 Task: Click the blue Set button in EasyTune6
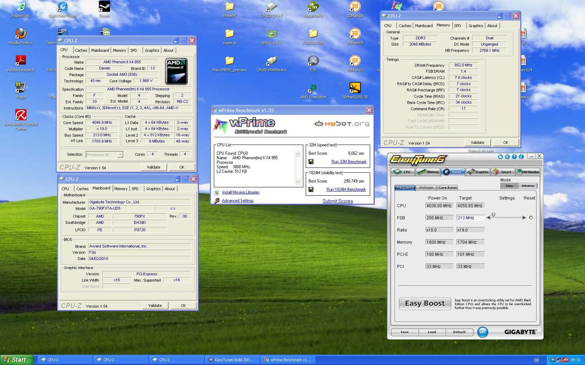(x=482, y=332)
